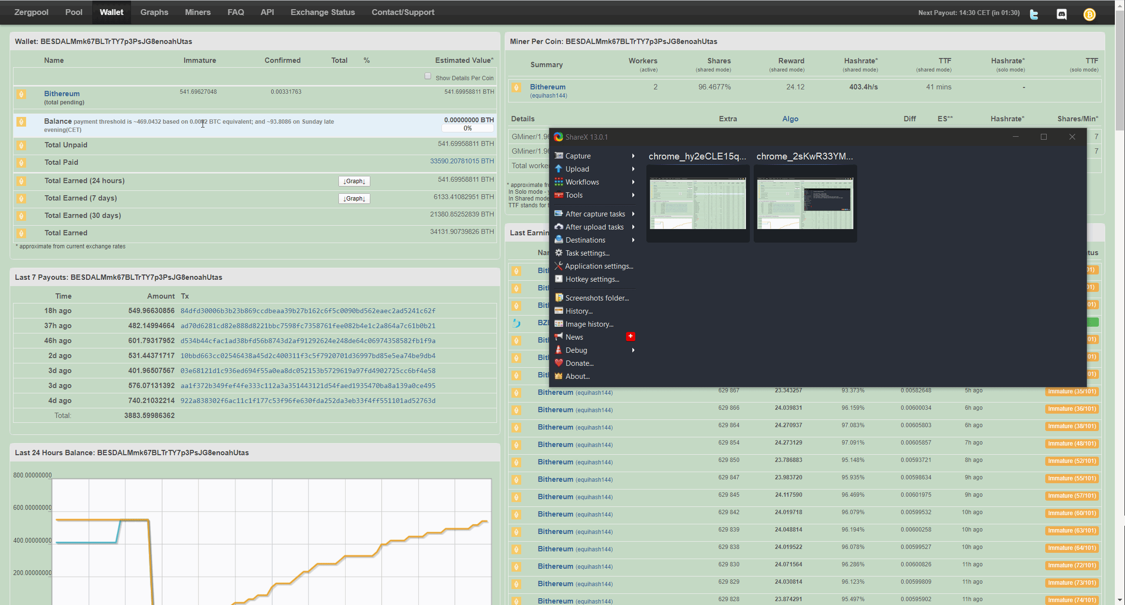
Task: Click the Donate heart icon
Action: pos(559,363)
